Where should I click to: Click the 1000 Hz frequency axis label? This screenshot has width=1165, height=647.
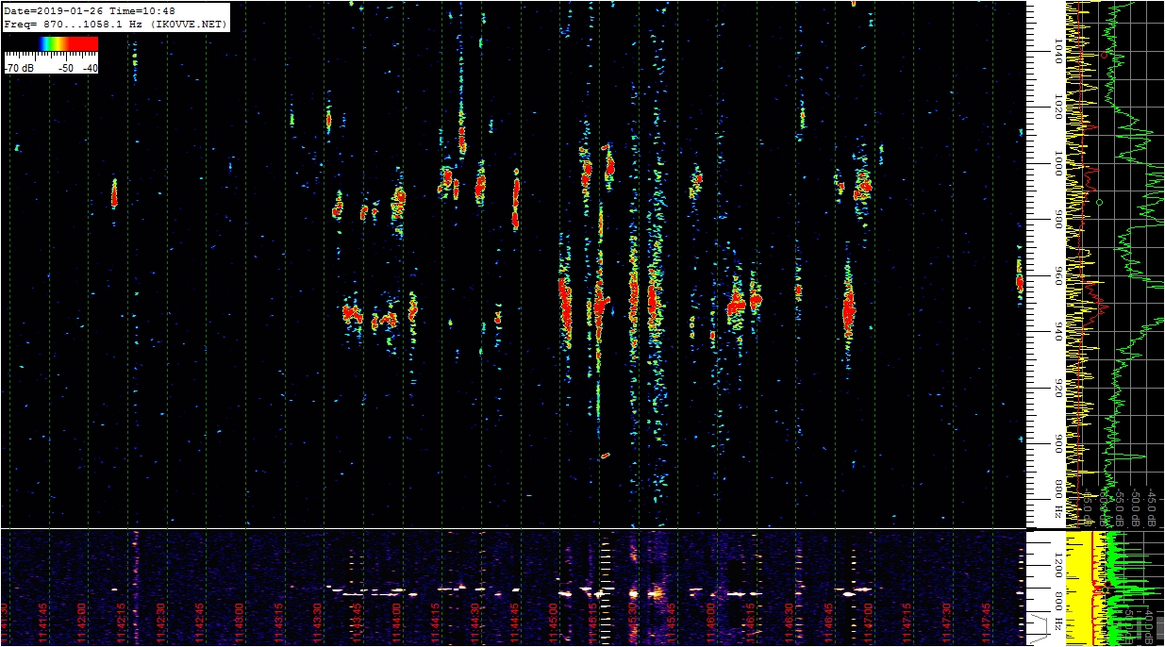point(1059,161)
